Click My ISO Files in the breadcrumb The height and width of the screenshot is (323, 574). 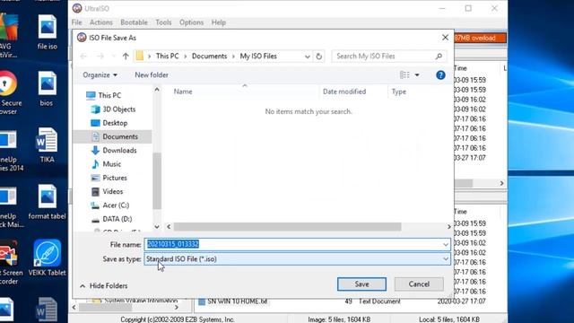(258, 56)
